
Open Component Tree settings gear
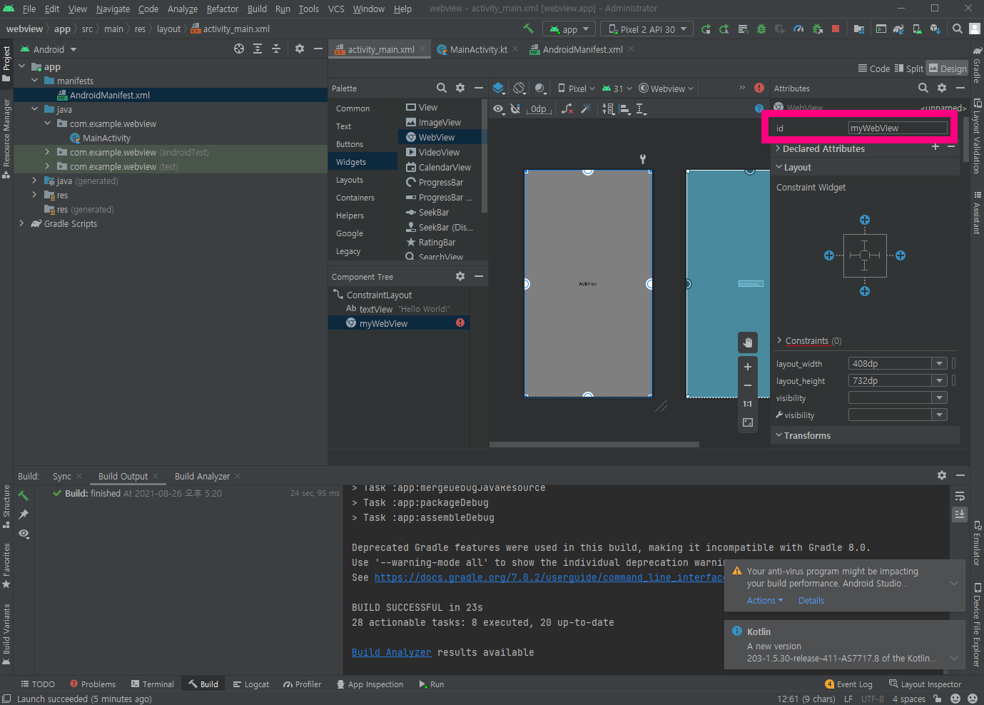click(460, 276)
